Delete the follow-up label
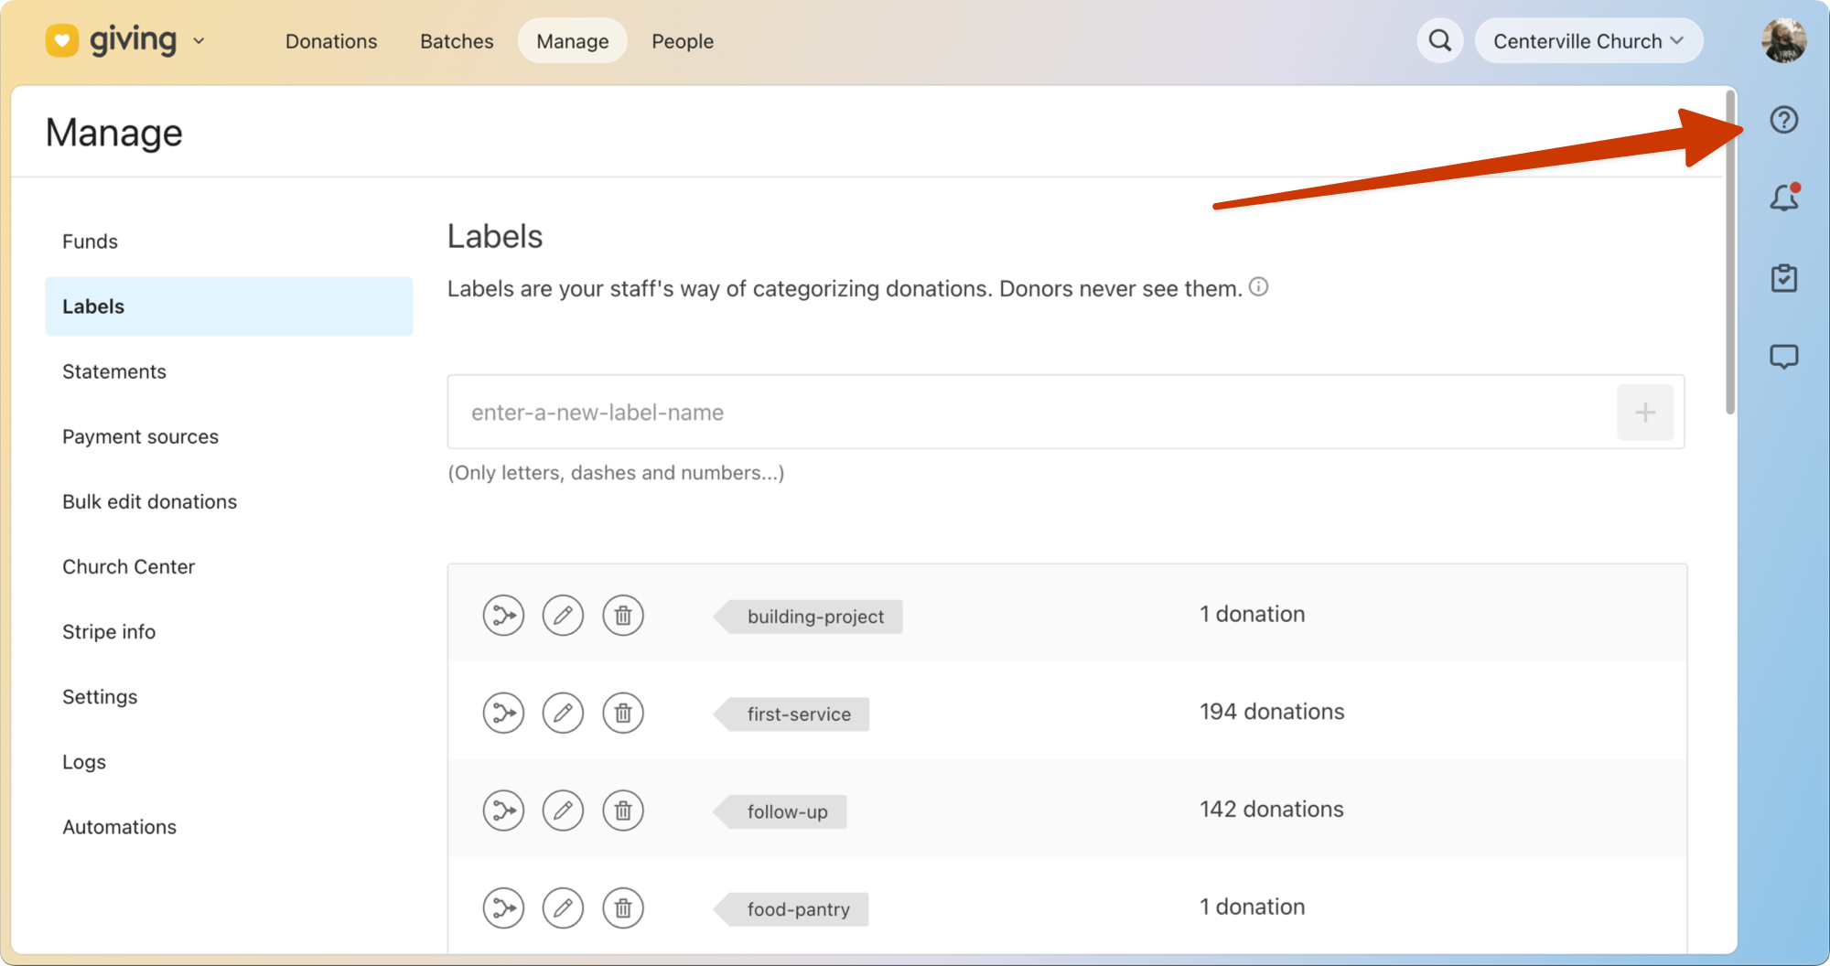1830x966 pixels. (623, 810)
